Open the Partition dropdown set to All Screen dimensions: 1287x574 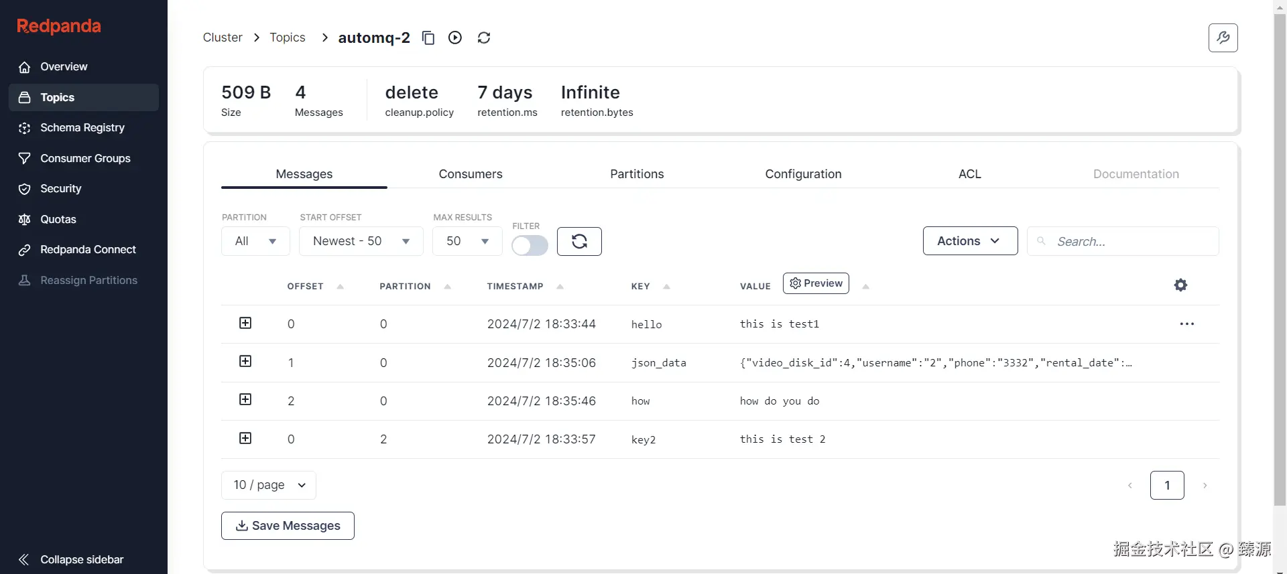click(x=255, y=241)
